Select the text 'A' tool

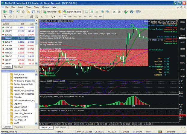pyautogui.click(x=42, y=17)
